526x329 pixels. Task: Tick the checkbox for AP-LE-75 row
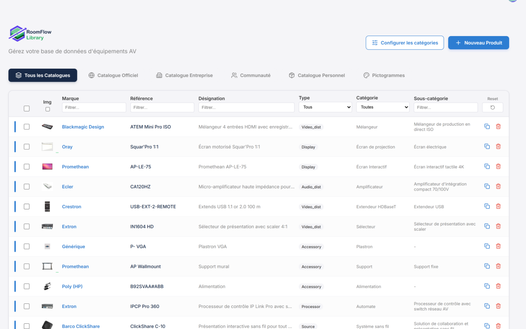tap(27, 167)
